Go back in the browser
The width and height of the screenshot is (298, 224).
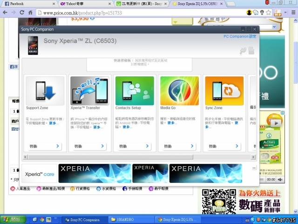pos(5,13)
